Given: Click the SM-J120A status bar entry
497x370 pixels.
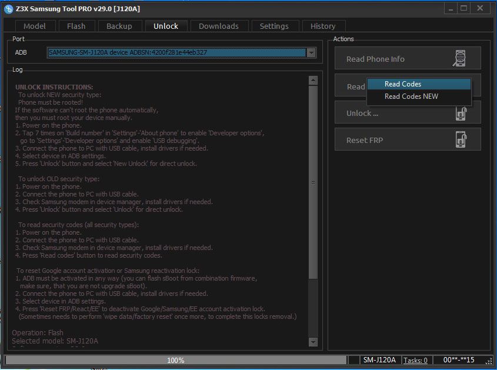Looking at the screenshot, I should point(379,360).
